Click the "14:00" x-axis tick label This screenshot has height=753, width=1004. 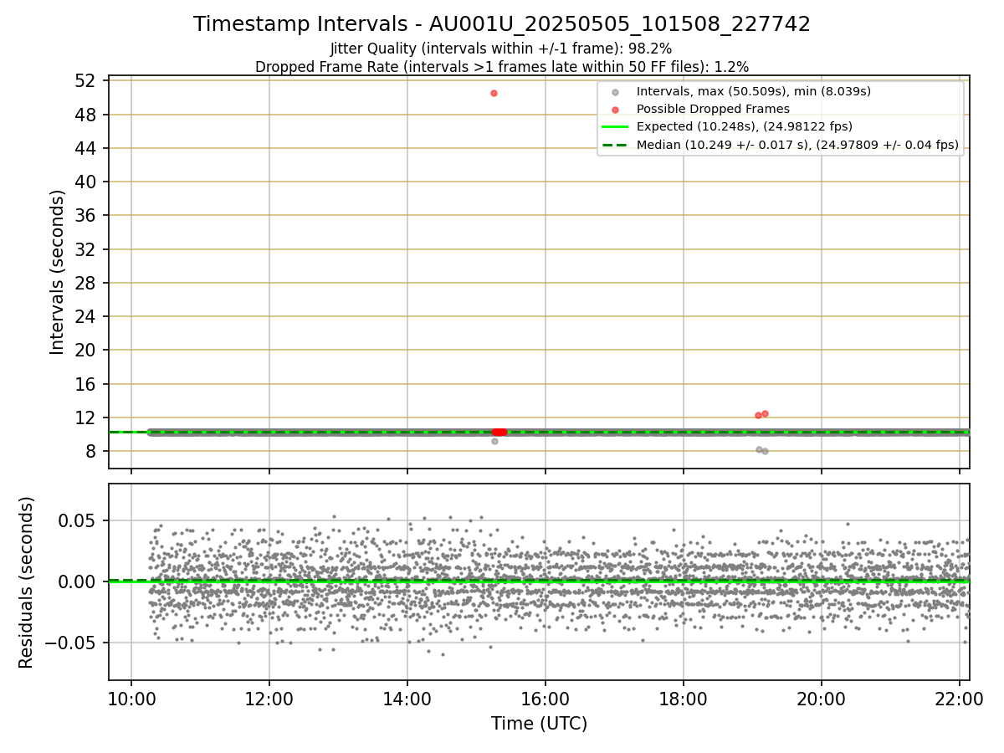[407, 699]
